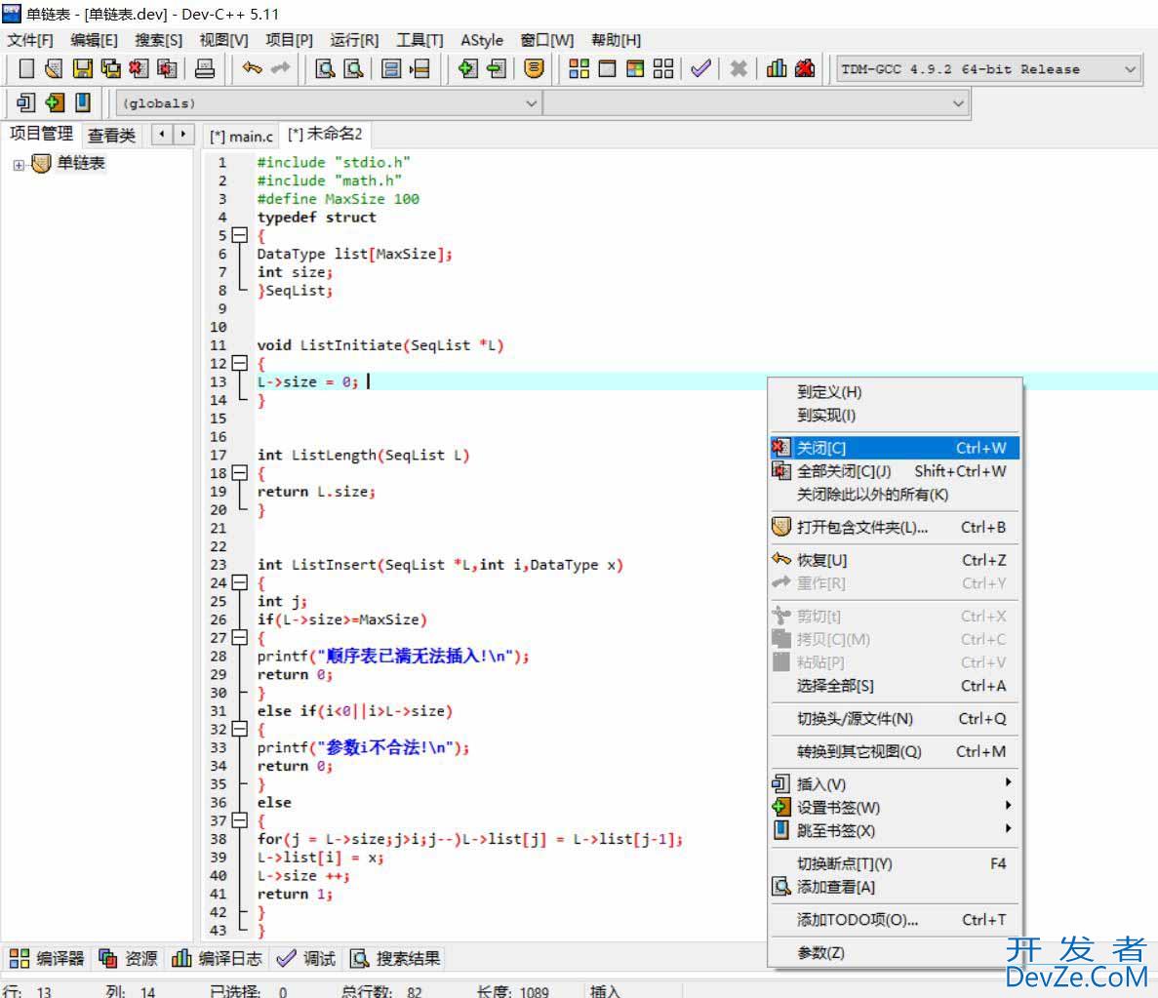Collapse the code fold at line 5
This screenshot has width=1158, height=998.
tap(239, 235)
